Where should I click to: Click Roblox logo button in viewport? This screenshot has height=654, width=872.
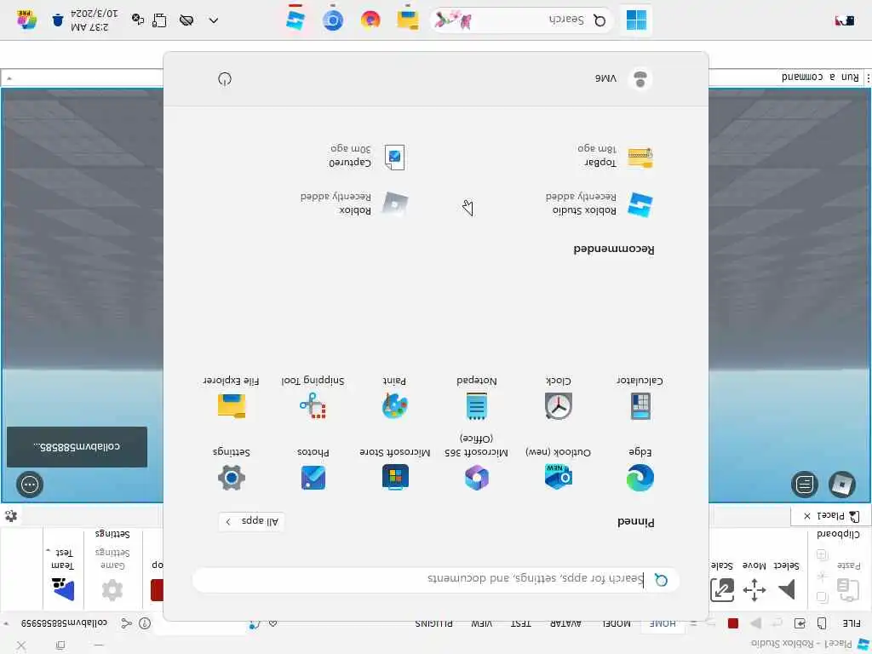(x=842, y=485)
